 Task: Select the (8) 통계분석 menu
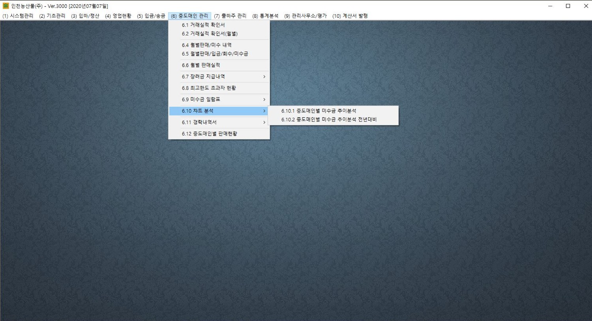tap(265, 16)
